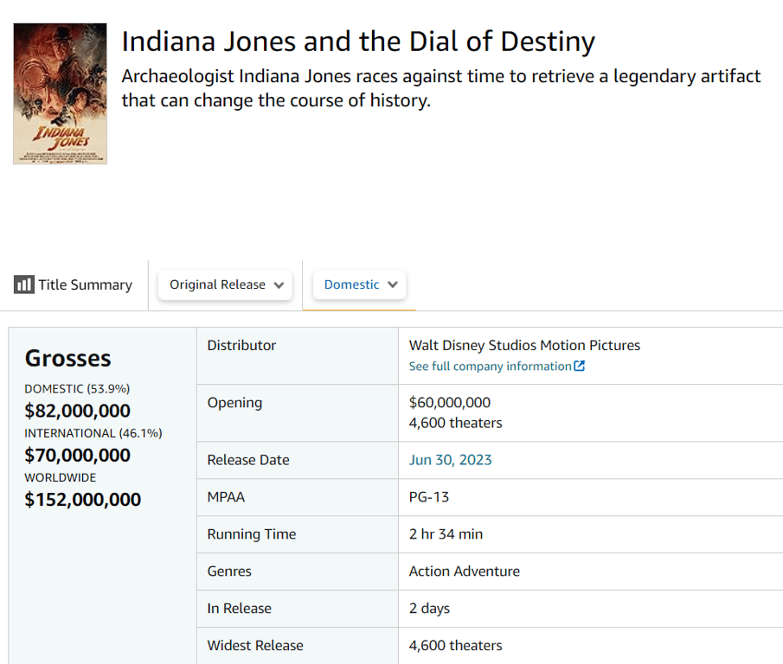783x664 pixels.
Task: Select the $82,000,000 domestic gross figure
Action: click(78, 411)
